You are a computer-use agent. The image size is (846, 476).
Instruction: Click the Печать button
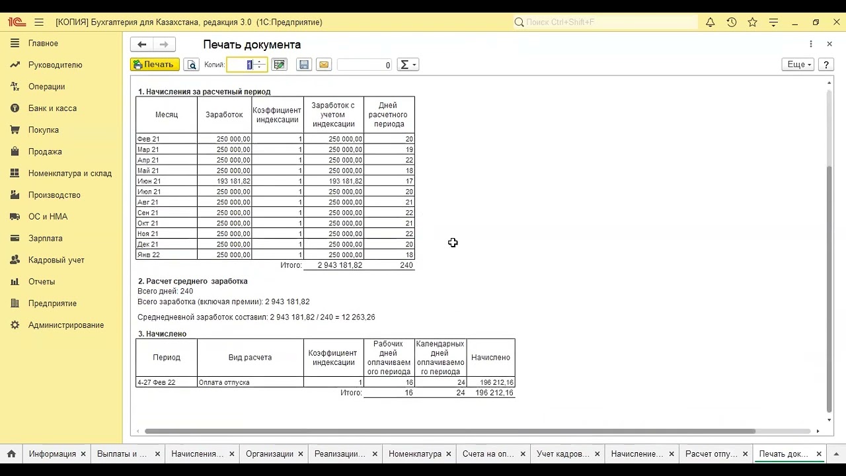[x=155, y=65]
